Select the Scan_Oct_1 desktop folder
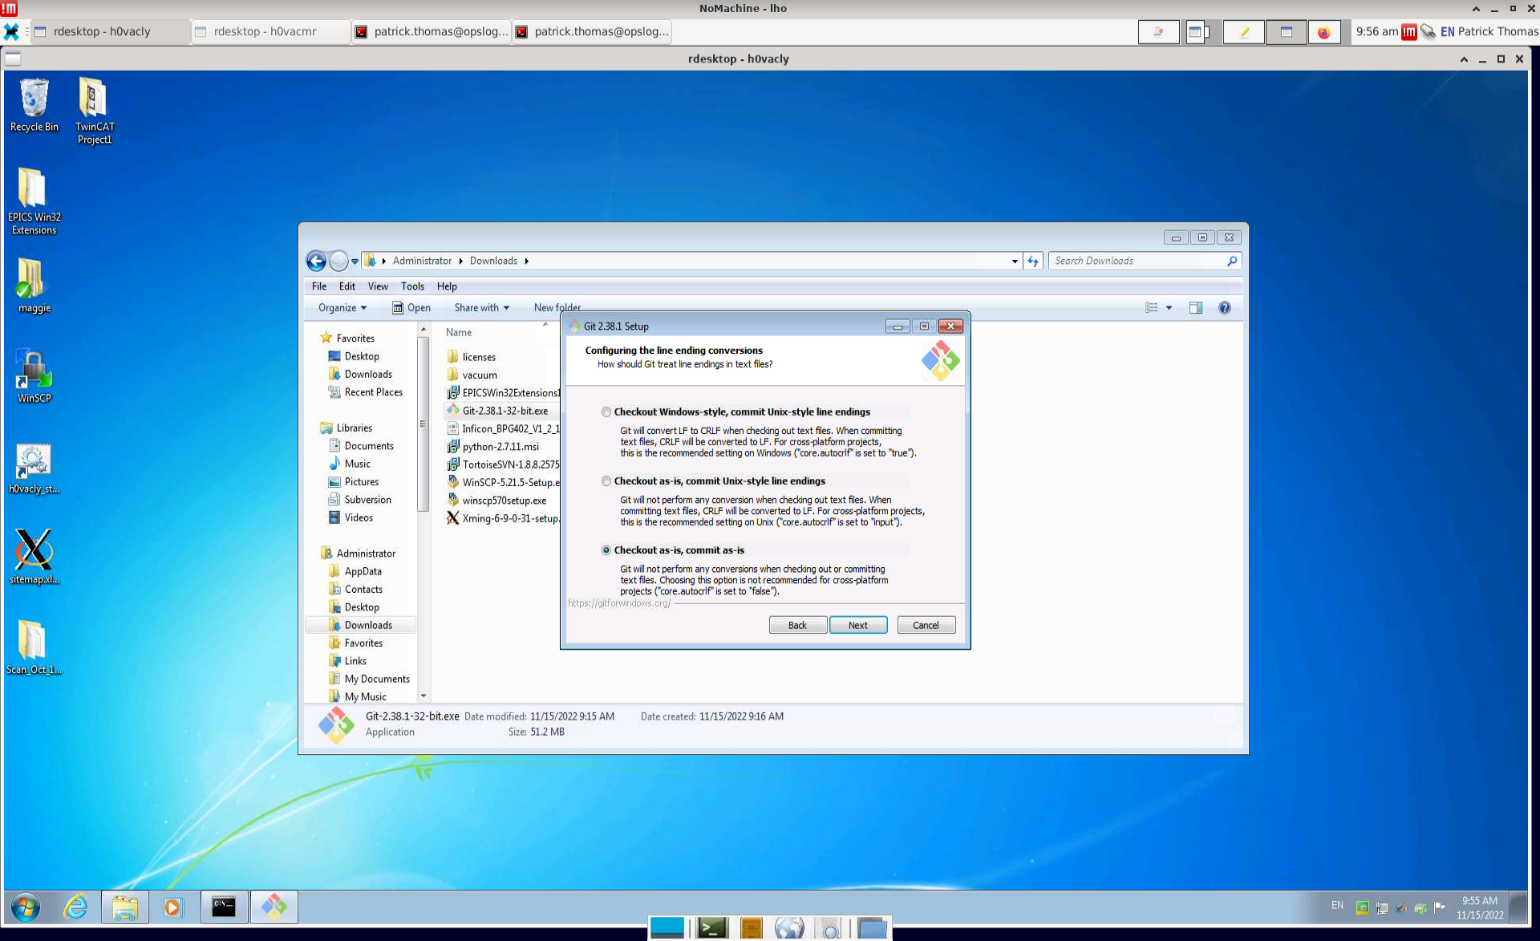1540x941 pixels. tap(34, 647)
